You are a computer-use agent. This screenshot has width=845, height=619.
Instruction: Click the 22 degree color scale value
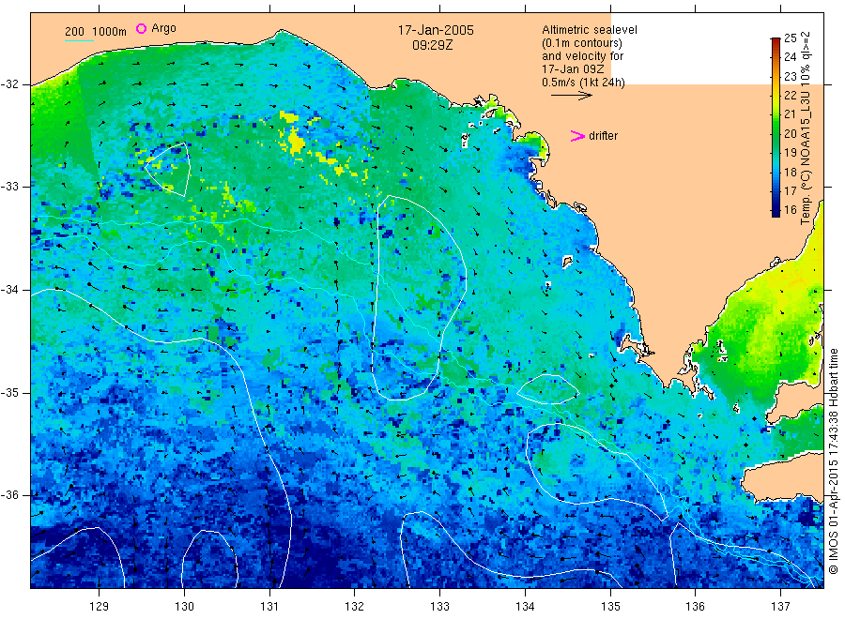[790, 96]
